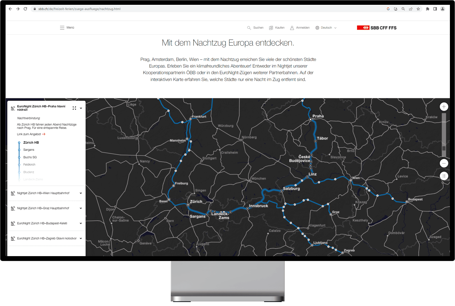Select Feldkirch stop in route list
455x306 pixels.
[x=29, y=165]
